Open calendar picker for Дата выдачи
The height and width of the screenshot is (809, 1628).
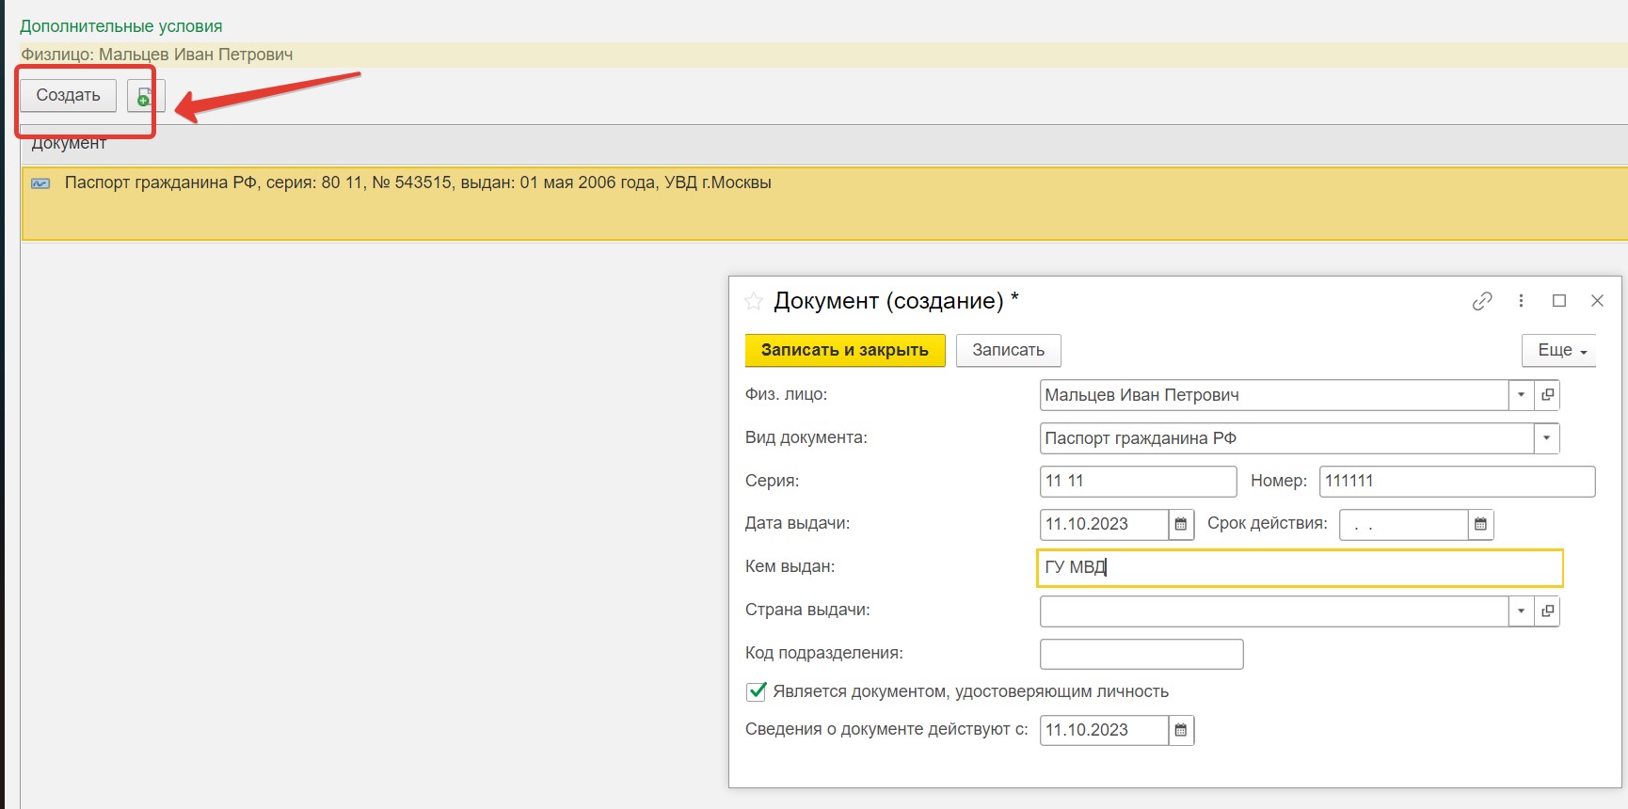(1181, 525)
